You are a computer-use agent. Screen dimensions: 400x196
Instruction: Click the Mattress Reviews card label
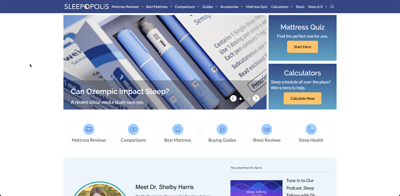click(89, 140)
